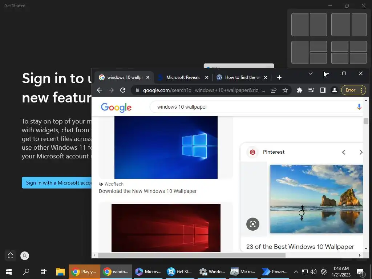Image resolution: width=372 pixels, height=279 pixels.
Task: Sign in with a Microsoft account button
Action: click(57, 183)
